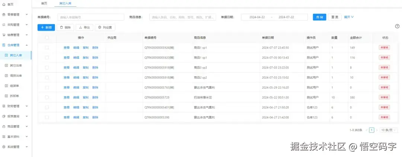Open 组装单 in the sidebar

[15, 86]
